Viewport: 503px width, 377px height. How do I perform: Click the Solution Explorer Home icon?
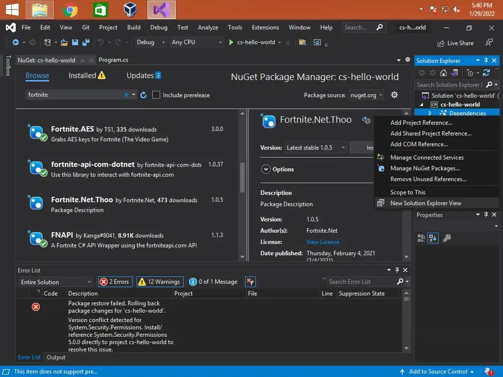444,73
